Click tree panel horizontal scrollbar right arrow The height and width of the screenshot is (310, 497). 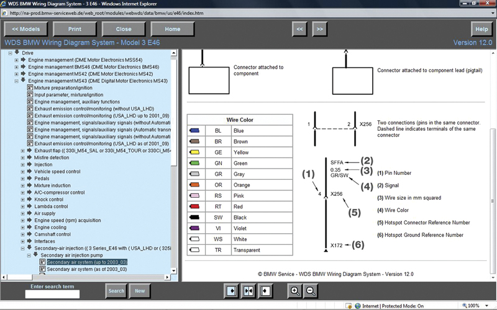pos(167,277)
